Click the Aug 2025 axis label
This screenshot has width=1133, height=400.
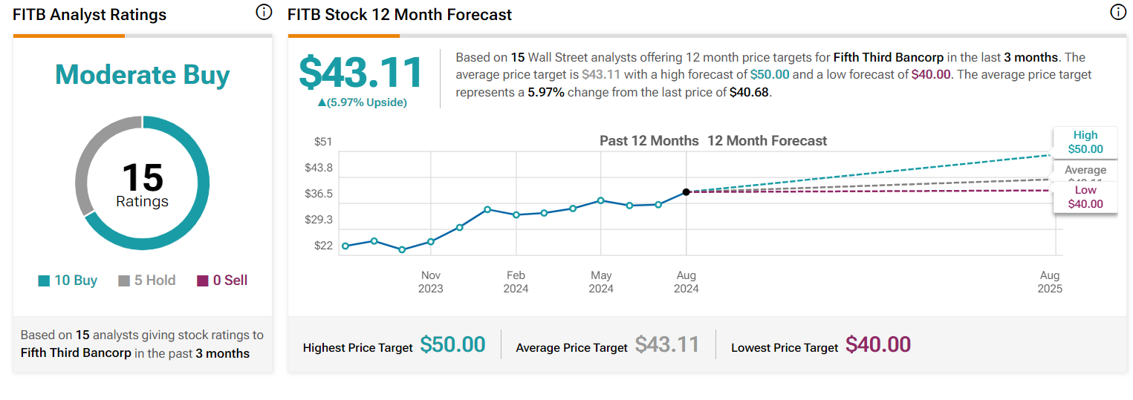tap(1050, 282)
